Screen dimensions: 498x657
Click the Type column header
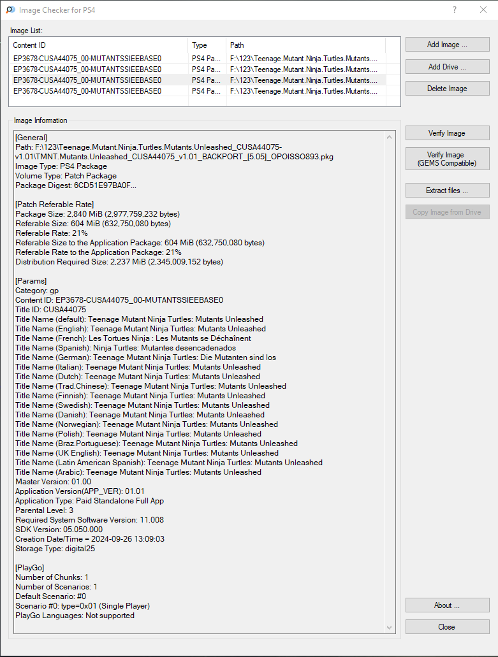point(207,45)
